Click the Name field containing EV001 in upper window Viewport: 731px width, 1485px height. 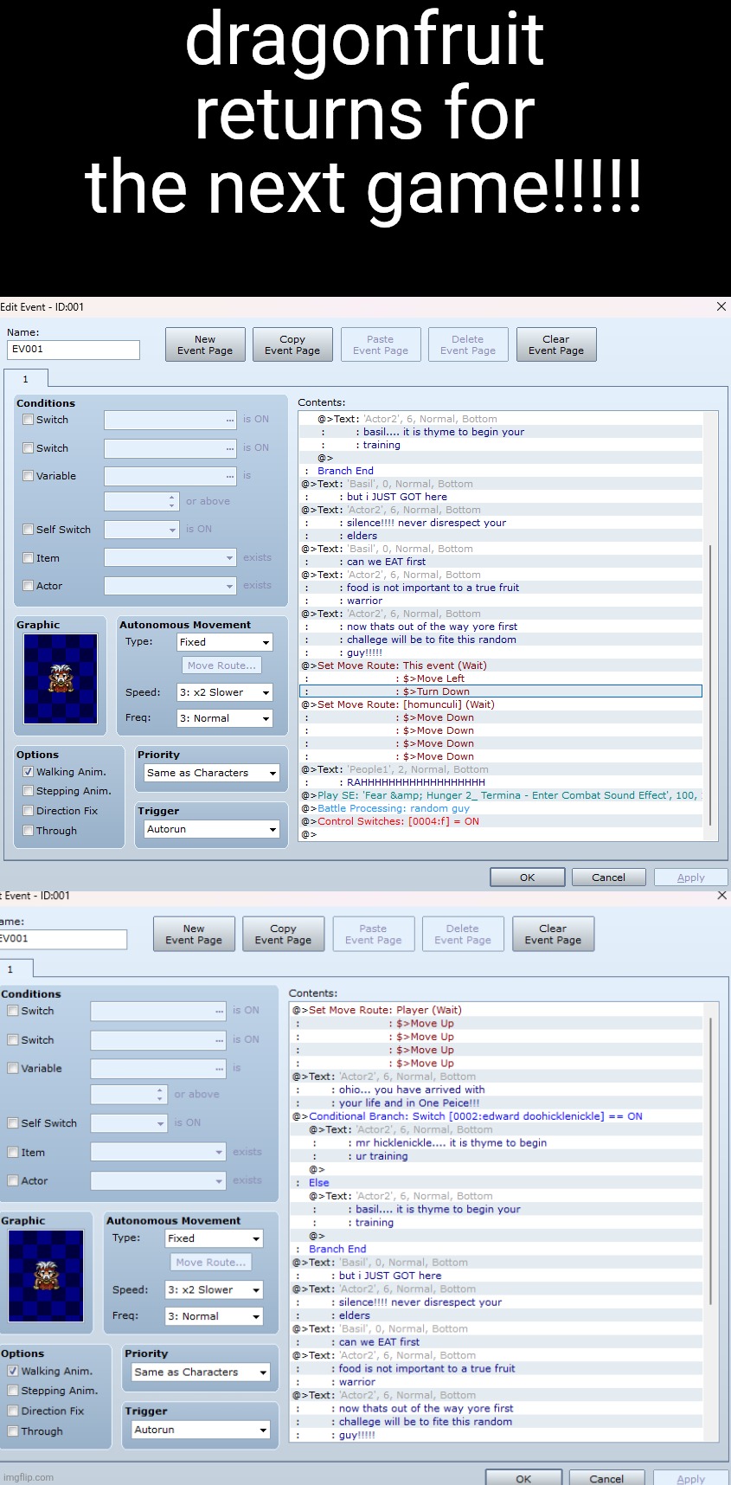[x=73, y=350]
